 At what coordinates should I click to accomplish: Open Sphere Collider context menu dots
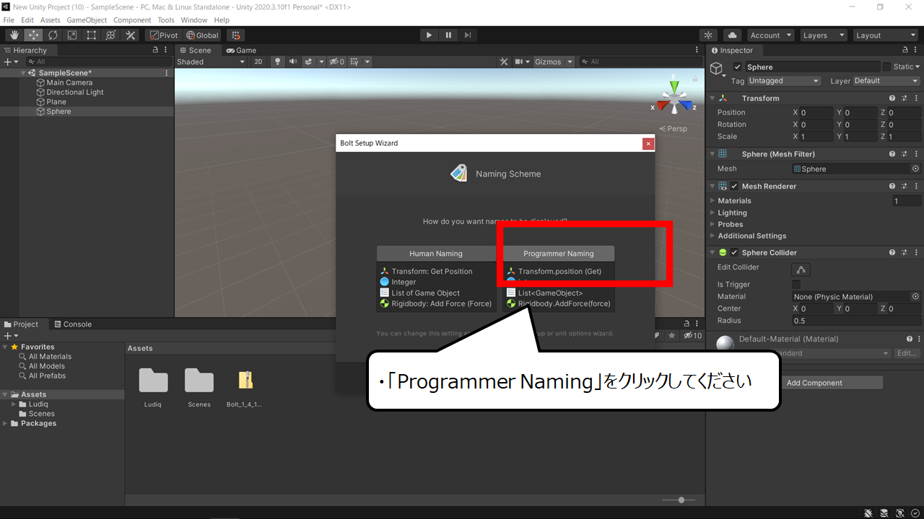tap(915, 252)
